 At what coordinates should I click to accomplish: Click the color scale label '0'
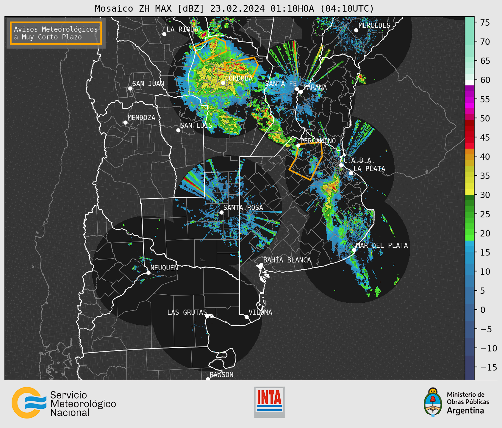point(483,310)
